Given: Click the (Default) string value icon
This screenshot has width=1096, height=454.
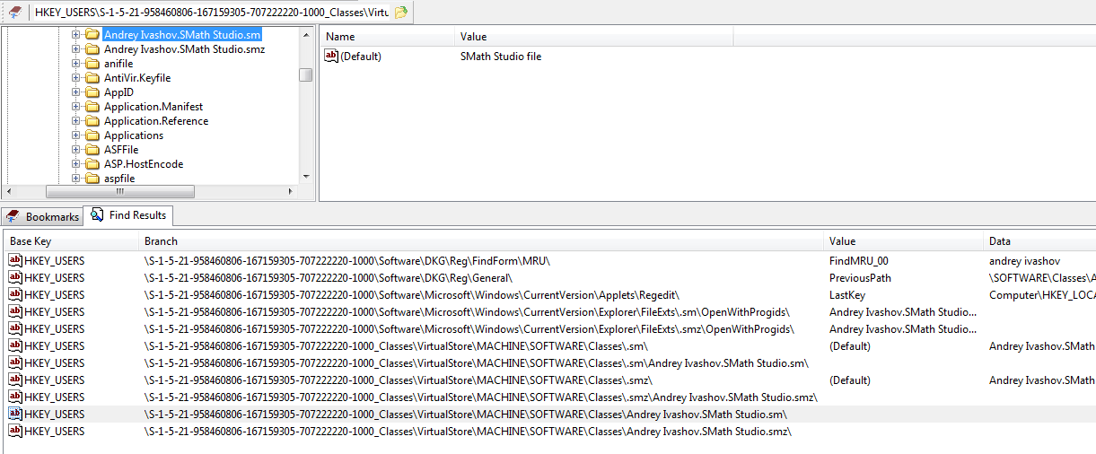Looking at the screenshot, I should pyautogui.click(x=331, y=57).
